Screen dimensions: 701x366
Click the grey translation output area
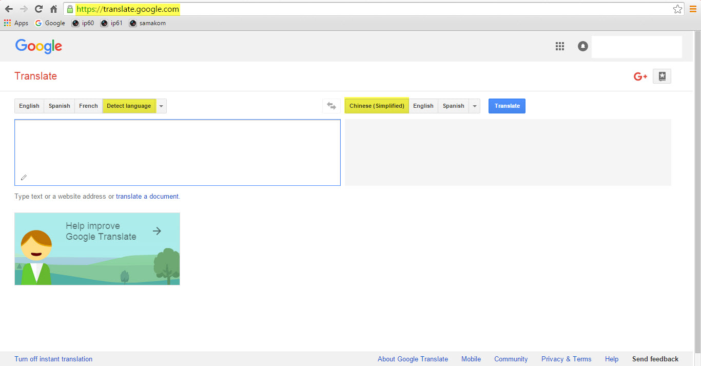click(508, 152)
